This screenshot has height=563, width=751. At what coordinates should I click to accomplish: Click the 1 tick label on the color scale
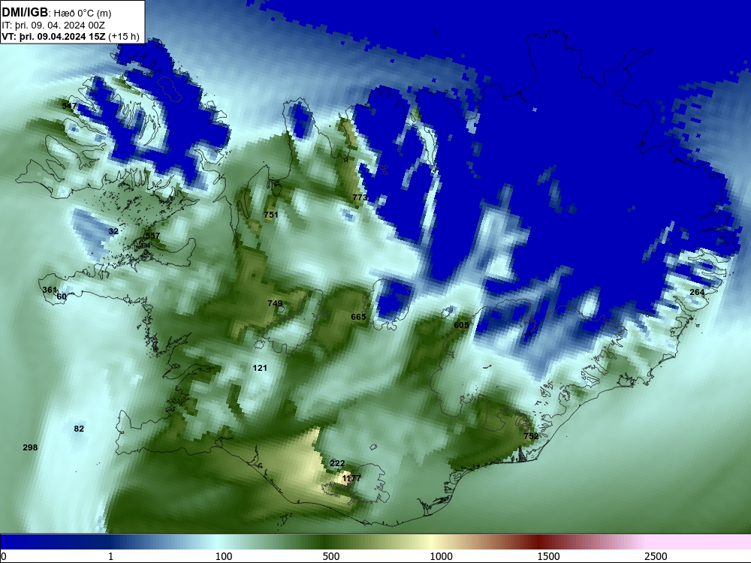[110, 556]
